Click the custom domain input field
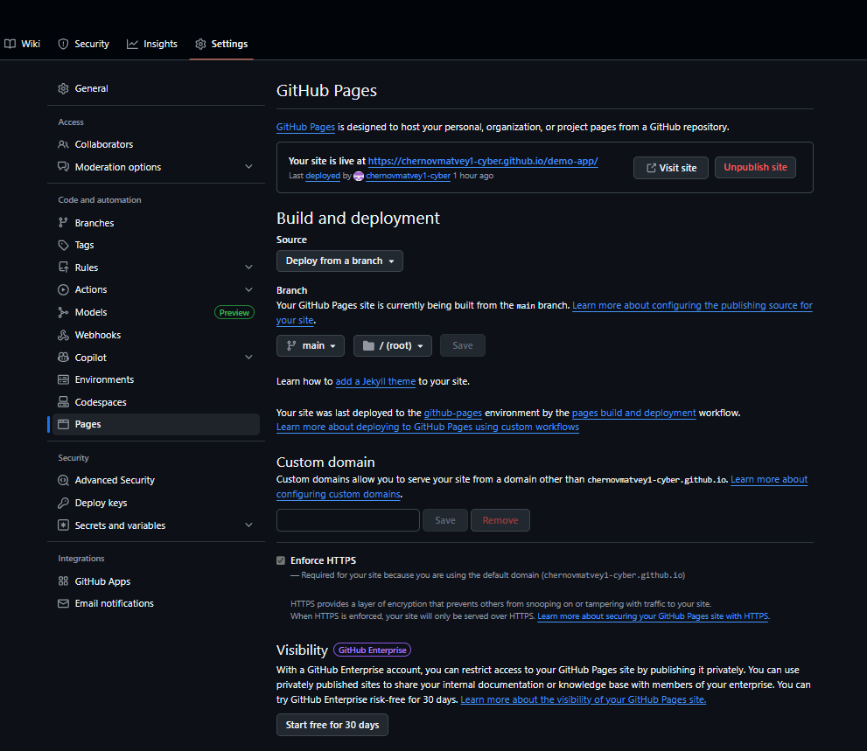The image size is (867, 751). 347,519
